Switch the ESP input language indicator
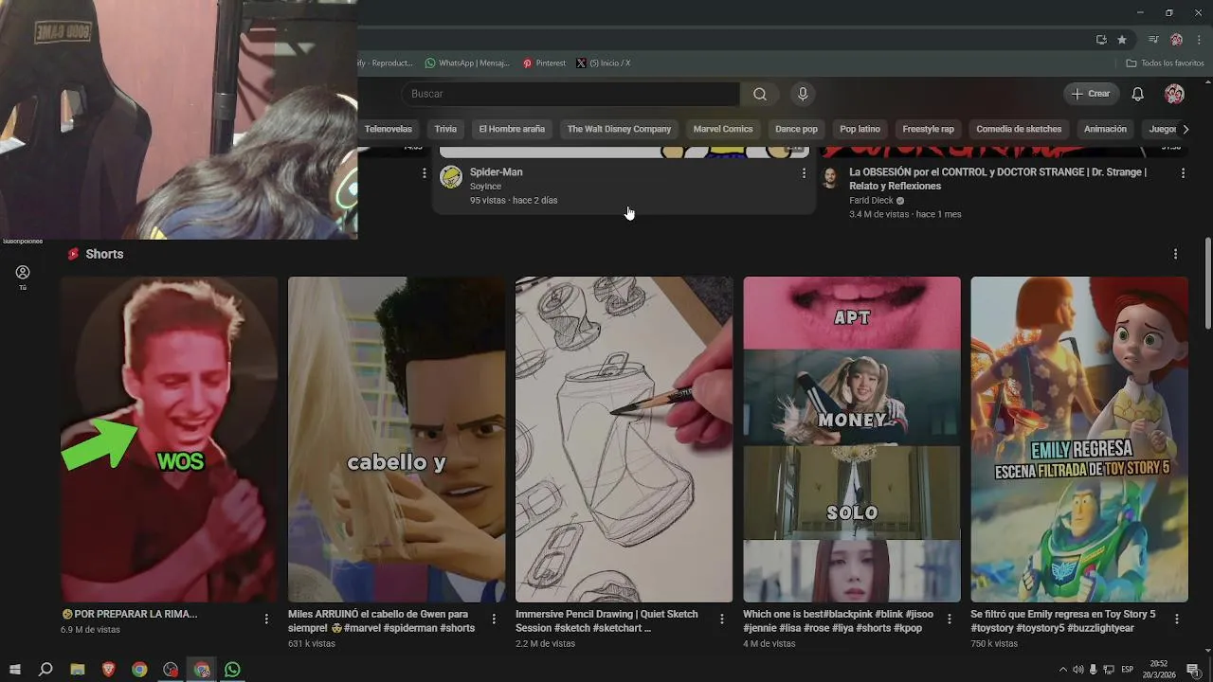The height and width of the screenshot is (682, 1213). 1127,670
